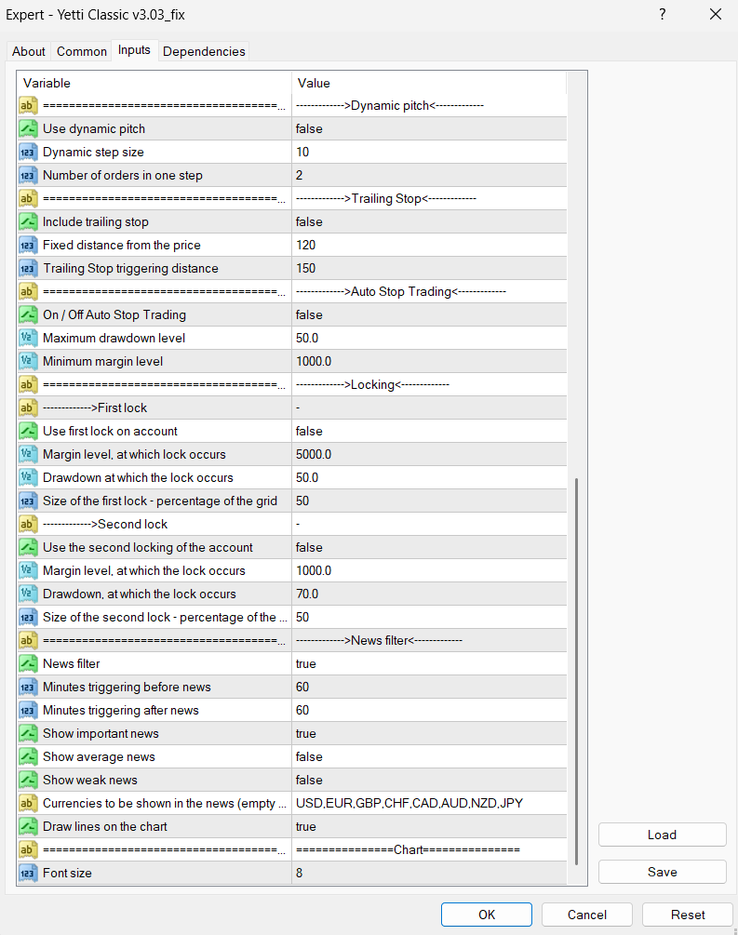This screenshot has height=935, width=738.
Task: Click the icon beside Use dynamic pitch
Action: 28,128
